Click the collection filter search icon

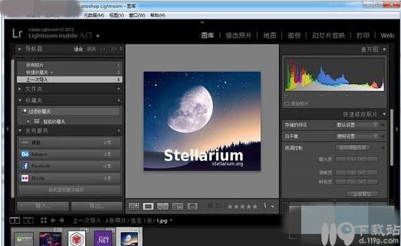point(24,111)
